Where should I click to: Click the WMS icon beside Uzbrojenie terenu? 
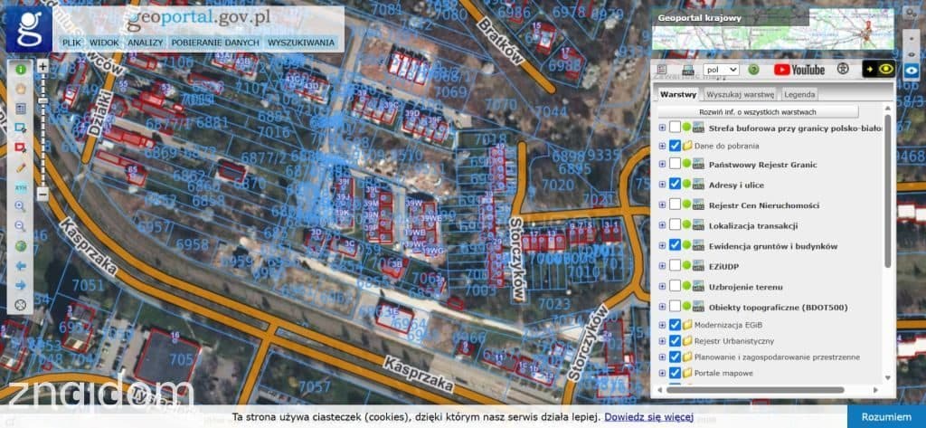pyautogui.click(x=699, y=287)
